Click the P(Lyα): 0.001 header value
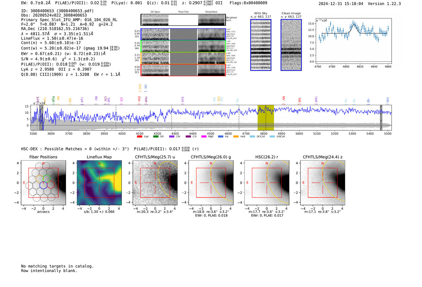Image resolution: width=422 pixels, height=287 pixels. [127, 3]
